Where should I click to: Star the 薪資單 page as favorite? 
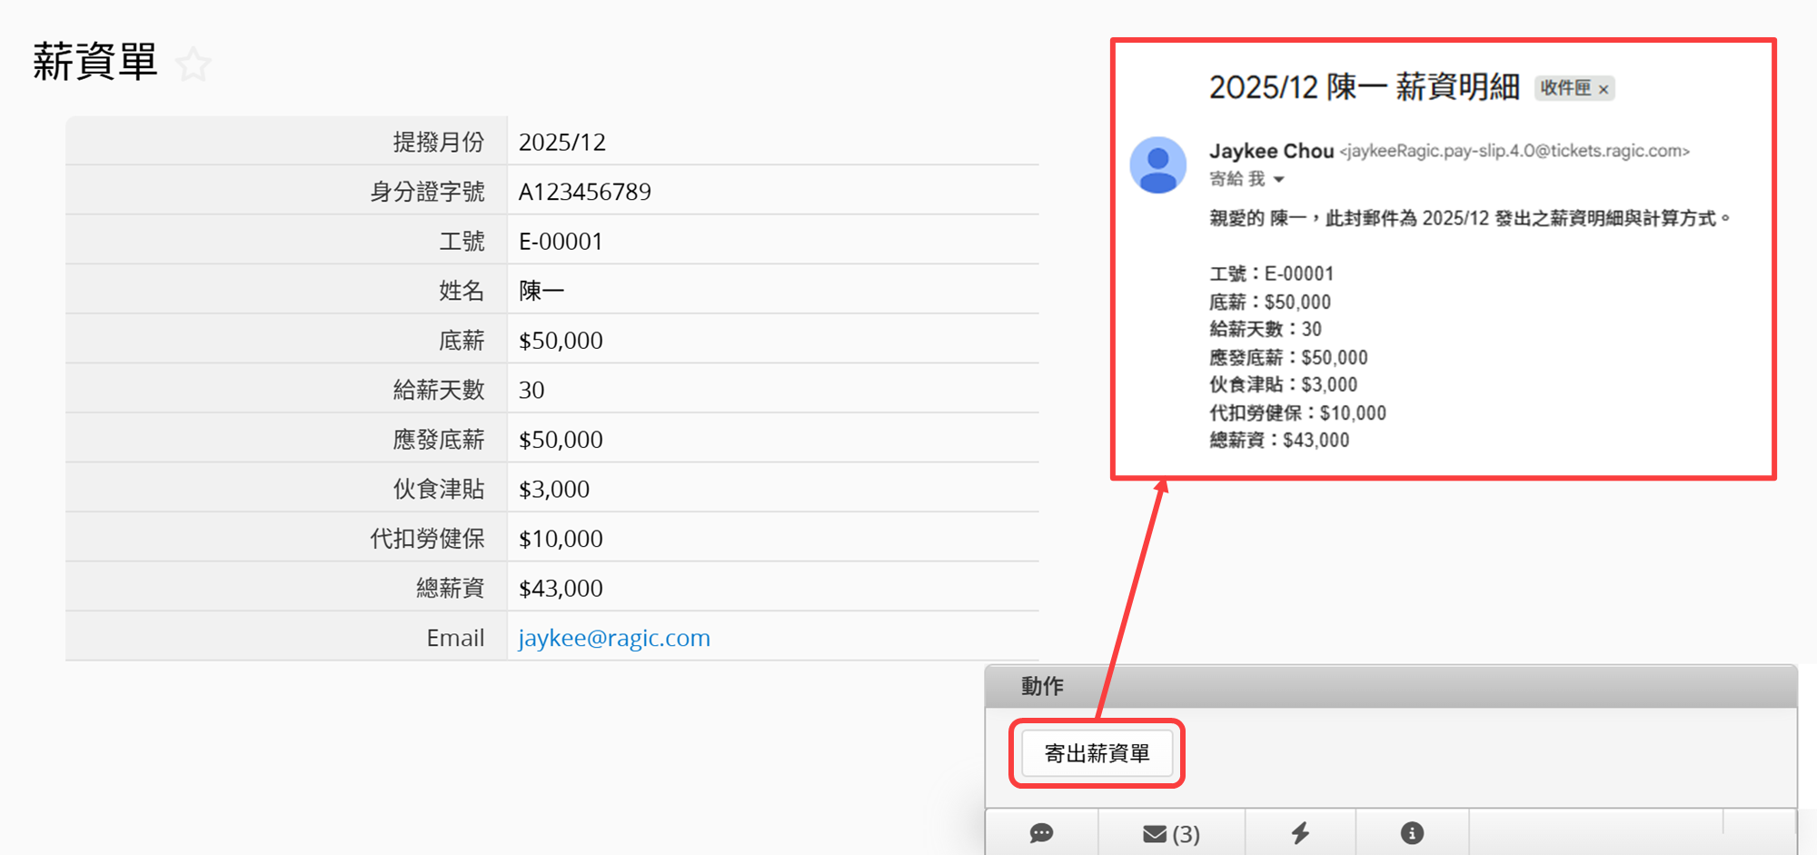click(193, 65)
